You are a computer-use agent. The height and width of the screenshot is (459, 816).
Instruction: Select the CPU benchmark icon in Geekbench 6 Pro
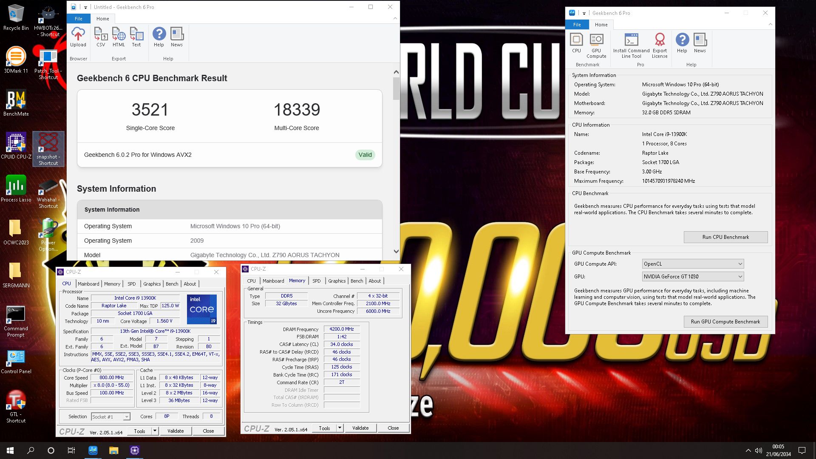[576, 43]
